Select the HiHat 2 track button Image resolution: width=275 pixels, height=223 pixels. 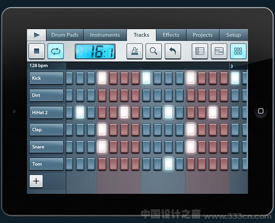click(x=46, y=112)
